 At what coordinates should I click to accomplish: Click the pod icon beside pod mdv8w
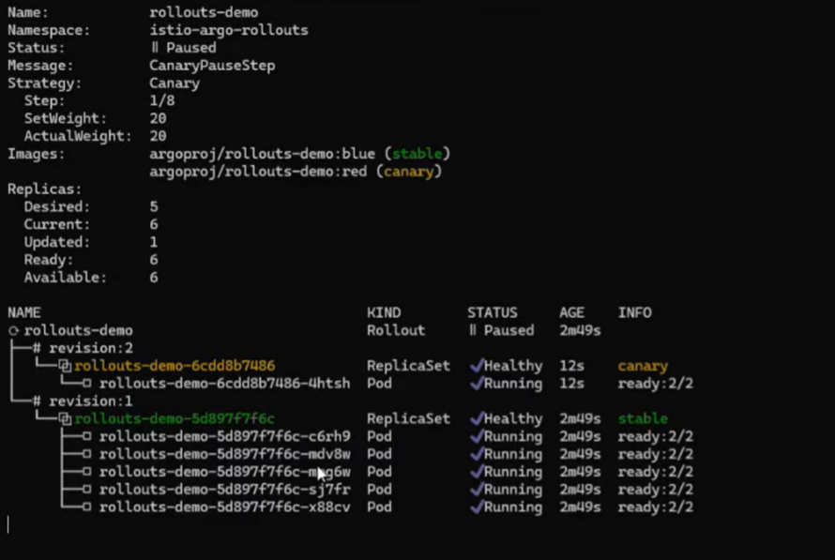pos(86,454)
